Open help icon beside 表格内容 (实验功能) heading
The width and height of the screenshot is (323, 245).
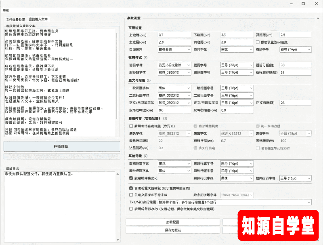click(x=165, y=118)
